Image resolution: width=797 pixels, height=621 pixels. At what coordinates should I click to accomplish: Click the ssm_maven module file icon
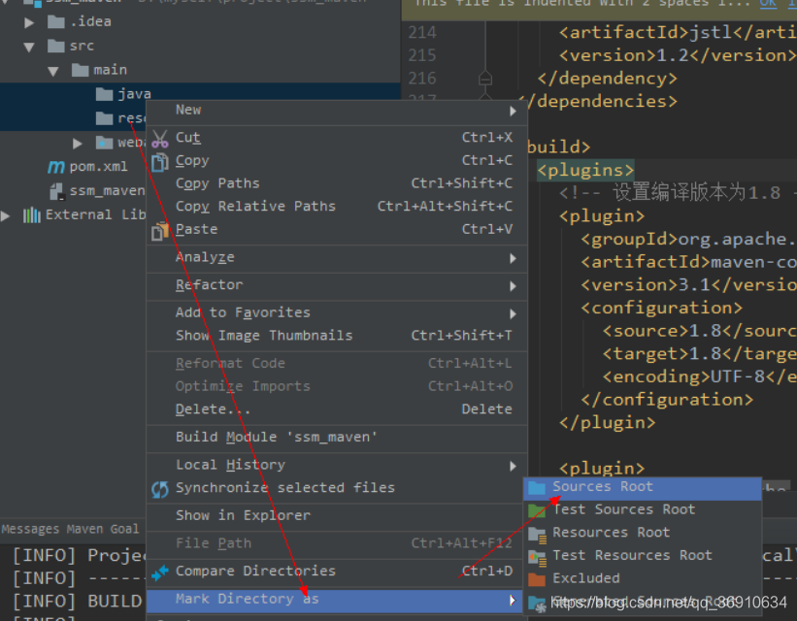click(x=56, y=191)
